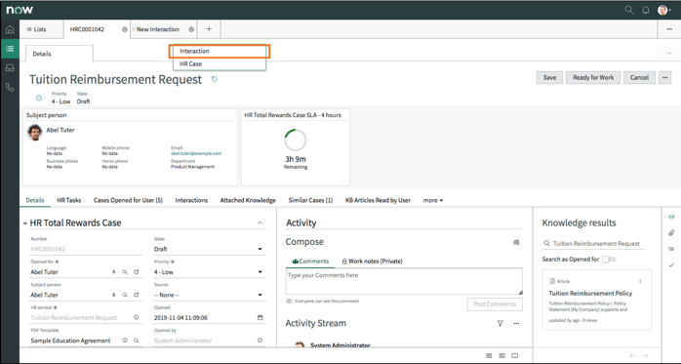Open knowledge panel icon in right sidebar

pyautogui.click(x=671, y=218)
